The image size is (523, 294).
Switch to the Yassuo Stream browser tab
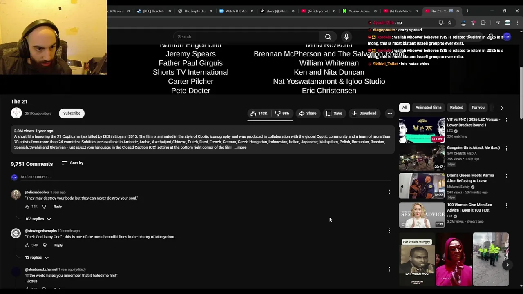click(x=359, y=11)
